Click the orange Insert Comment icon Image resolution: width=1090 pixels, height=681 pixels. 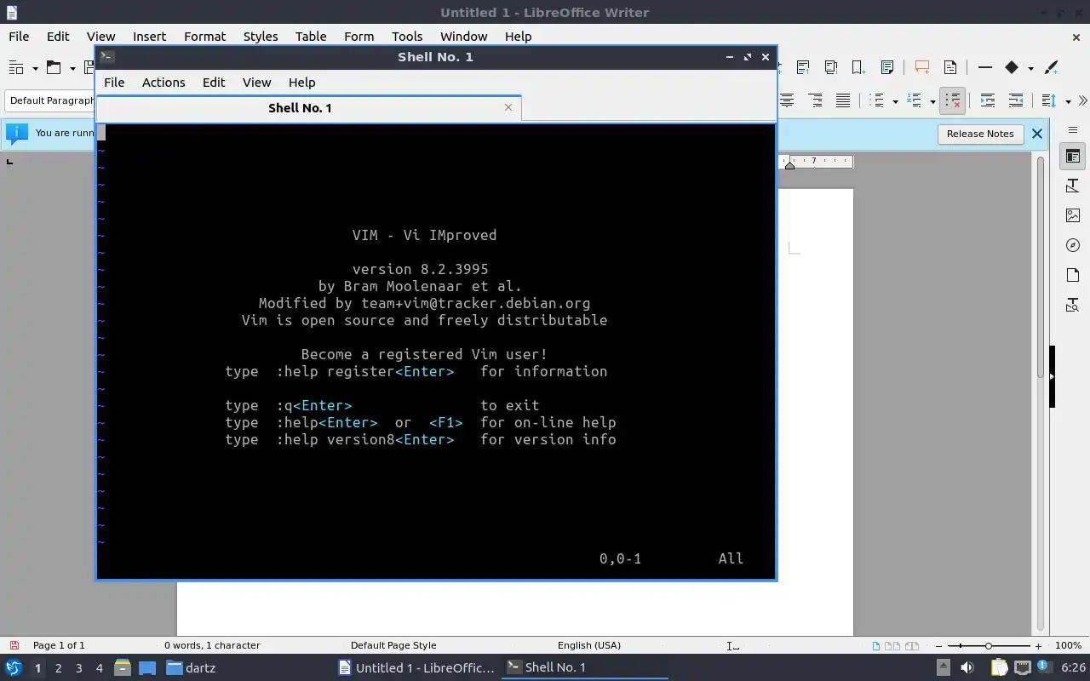click(921, 67)
